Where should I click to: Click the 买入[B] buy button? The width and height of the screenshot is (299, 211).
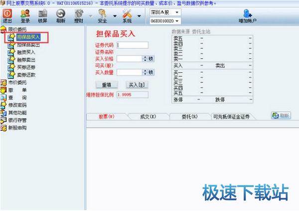click(x=137, y=85)
